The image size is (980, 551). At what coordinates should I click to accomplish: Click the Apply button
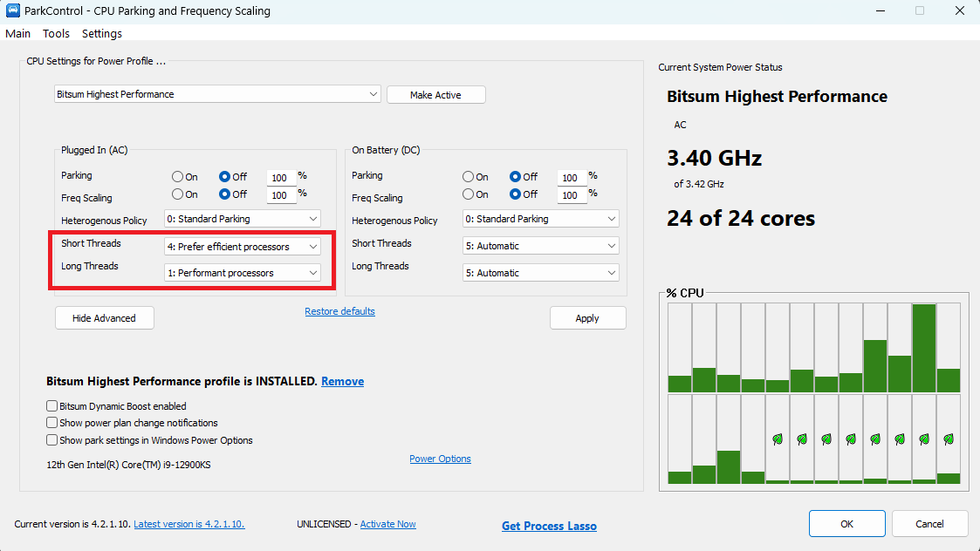point(587,318)
